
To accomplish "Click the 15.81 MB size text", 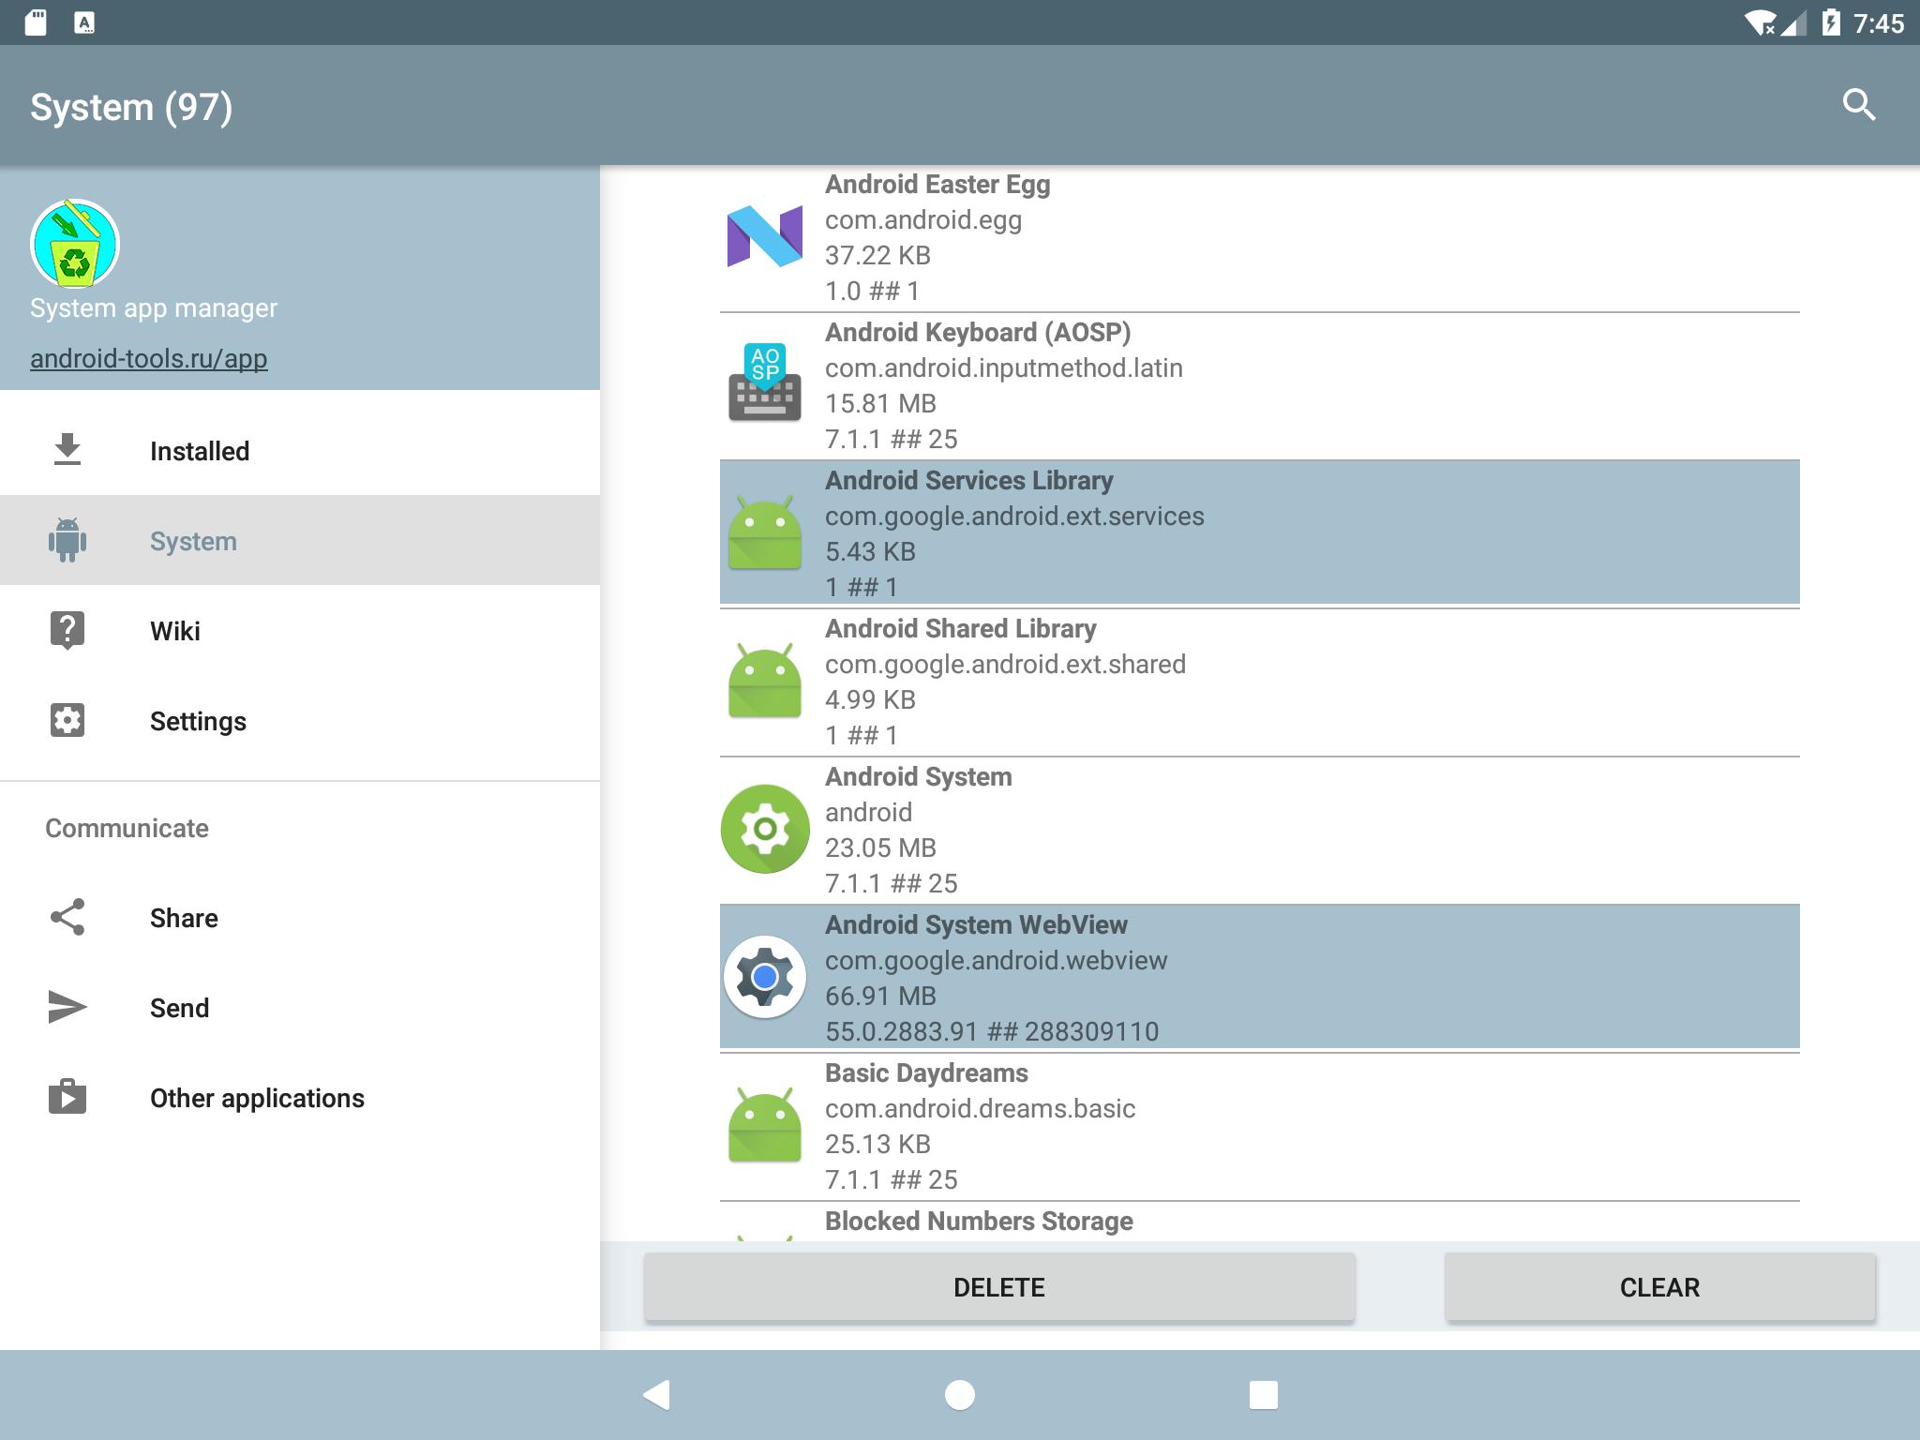I will (x=880, y=404).
